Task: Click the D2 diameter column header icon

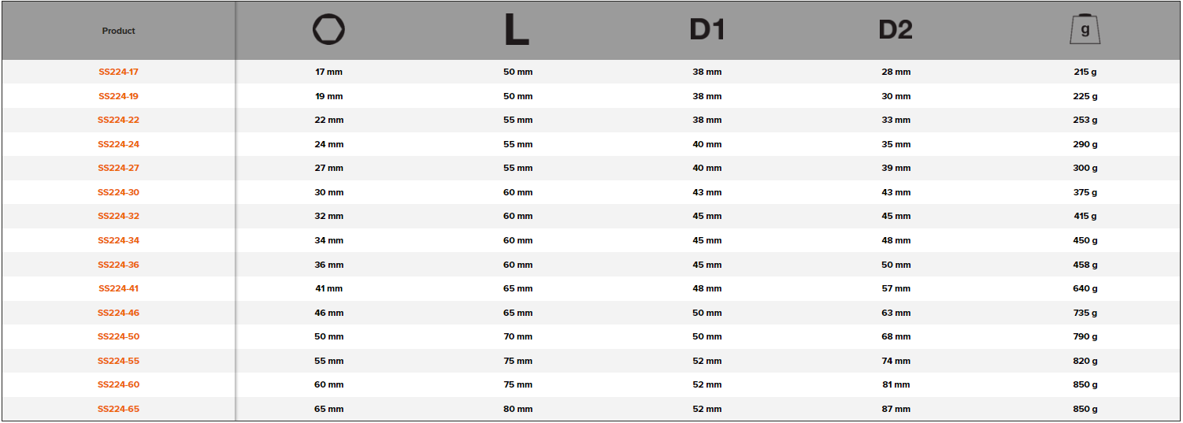Action: pyautogui.click(x=896, y=31)
